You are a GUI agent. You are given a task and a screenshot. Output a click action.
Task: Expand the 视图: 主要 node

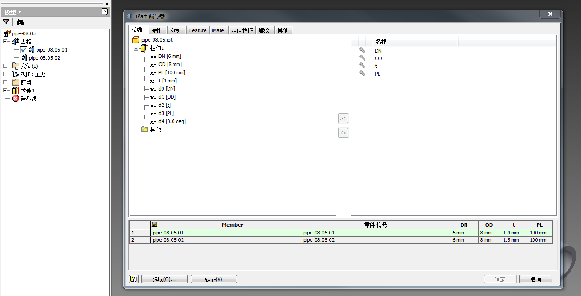pos(5,74)
